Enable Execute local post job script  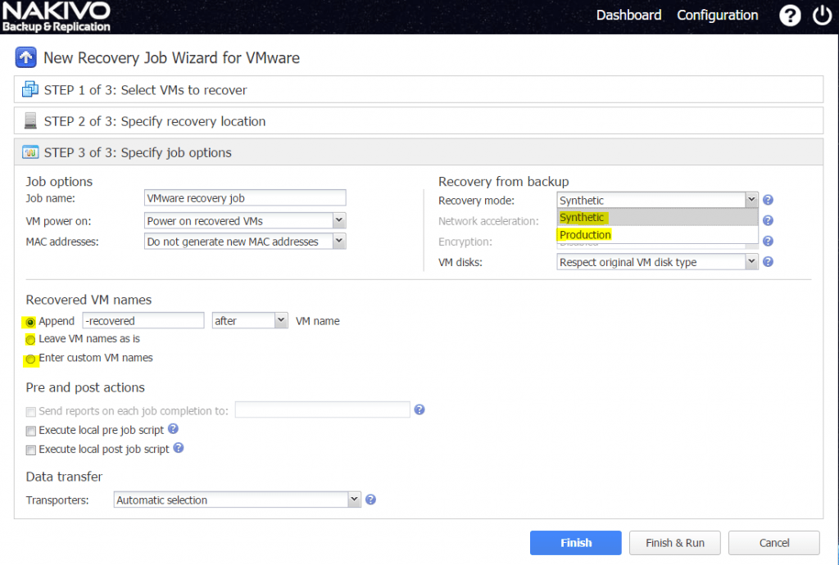30,449
